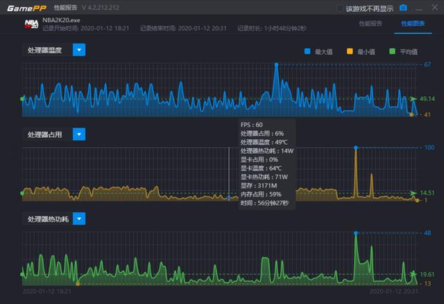Click green average arrow on processor temperature chart

coord(413,99)
